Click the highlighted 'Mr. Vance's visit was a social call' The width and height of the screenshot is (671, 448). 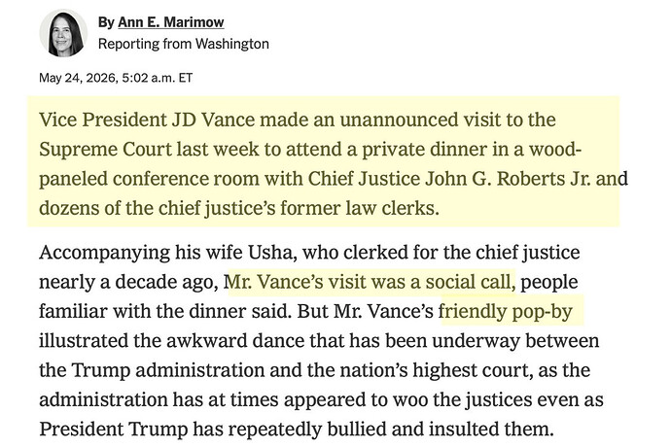tap(371, 282)
